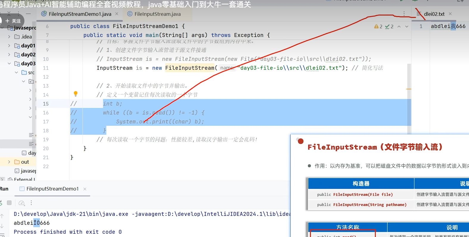Switch to the FileInputStreamDemo1.java editor tab
The height and width of the screenshot is (237, 469).
click(80, 14)
